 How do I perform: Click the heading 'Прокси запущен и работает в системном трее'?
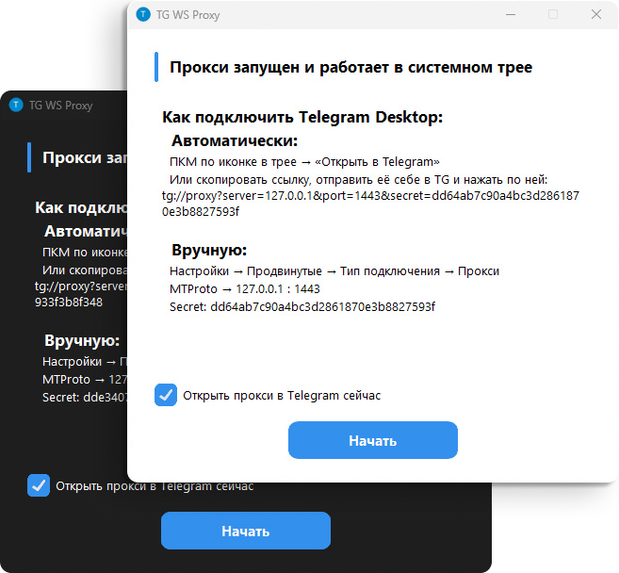tap(350, 68)
